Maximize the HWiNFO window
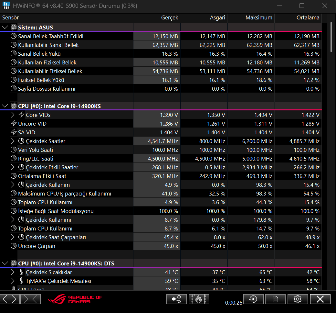Viewport: 336px width, 313px height. tap(302, 6)
